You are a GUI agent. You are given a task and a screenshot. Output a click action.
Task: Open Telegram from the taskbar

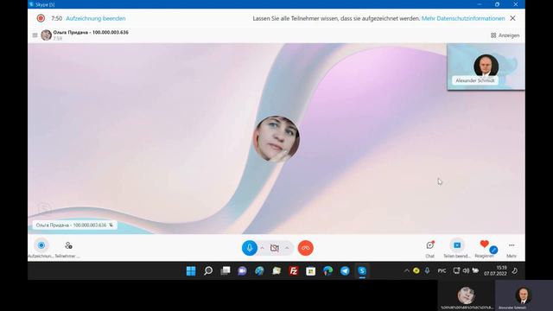(345, 270)
